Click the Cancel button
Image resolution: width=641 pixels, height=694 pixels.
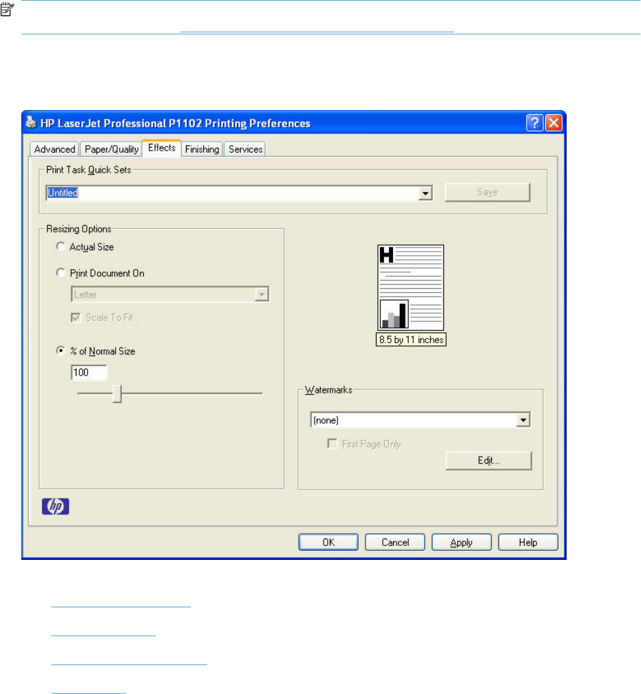[x=395, y=542]
